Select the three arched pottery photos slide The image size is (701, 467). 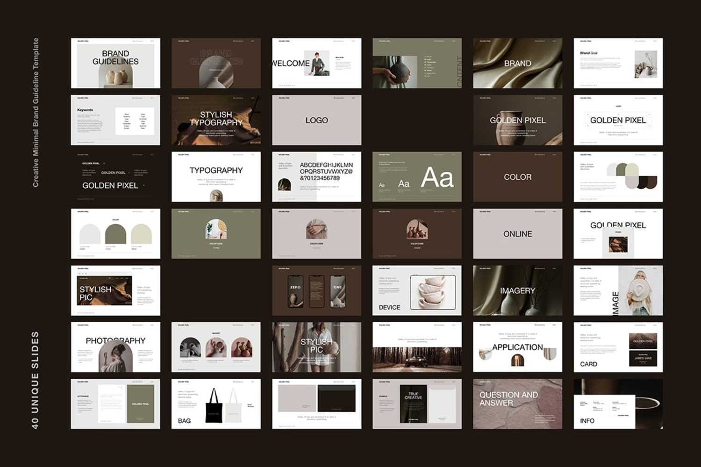[216, 347]
